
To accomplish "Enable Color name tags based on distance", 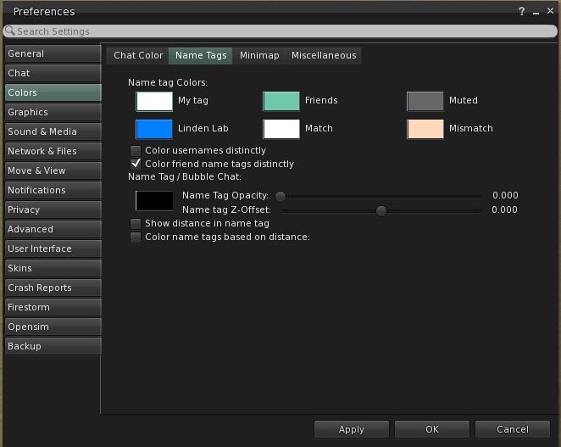I will [x=136, y=237].
